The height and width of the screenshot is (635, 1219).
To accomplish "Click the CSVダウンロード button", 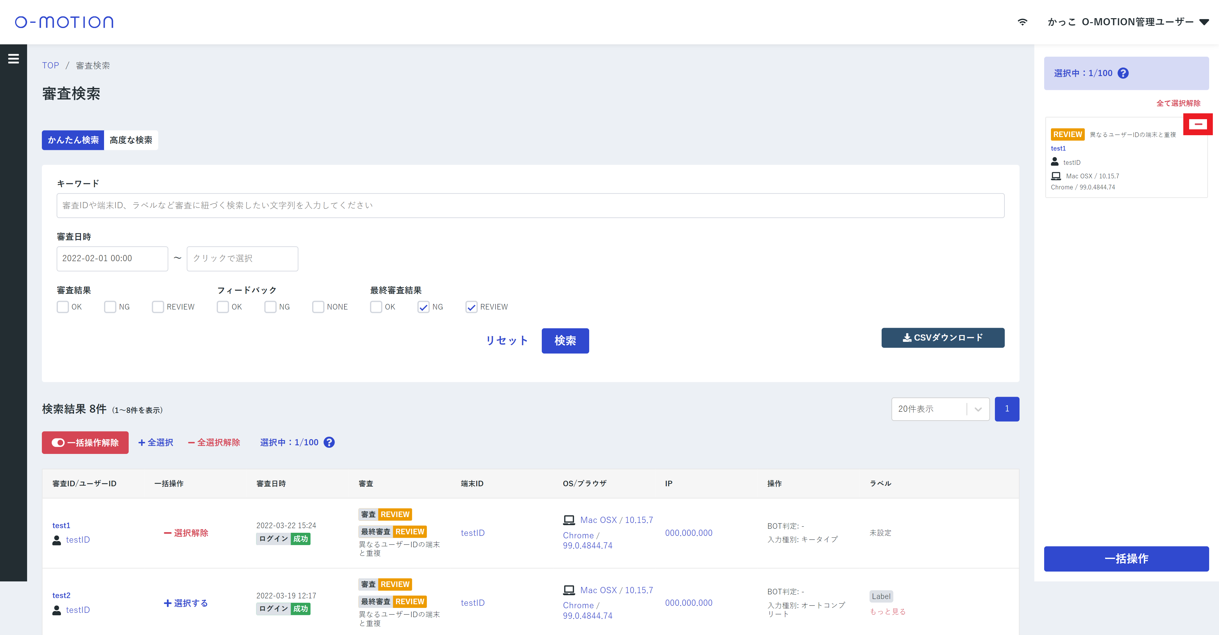I will pyautogui.click(x=942, y=338).
